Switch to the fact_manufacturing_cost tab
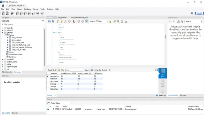Image resolution: width=204 pixels, height=115 pixels. tap(80, 18)
